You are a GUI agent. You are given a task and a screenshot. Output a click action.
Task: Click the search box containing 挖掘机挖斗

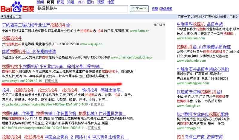point(82,9)
